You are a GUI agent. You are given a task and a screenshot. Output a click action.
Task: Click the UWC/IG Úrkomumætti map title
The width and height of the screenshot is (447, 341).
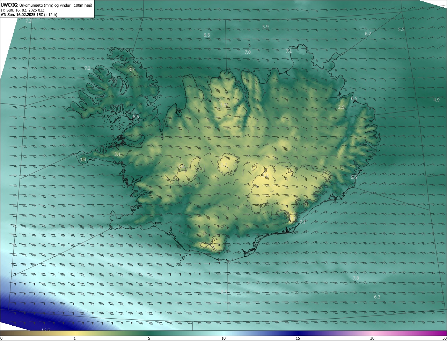46,5
